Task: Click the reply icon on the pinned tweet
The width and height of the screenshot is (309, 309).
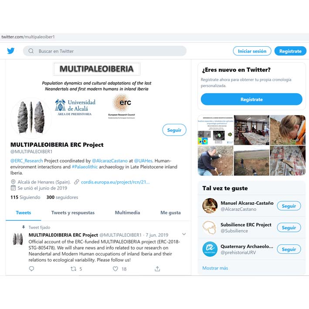Action: (x=31, y=268)
